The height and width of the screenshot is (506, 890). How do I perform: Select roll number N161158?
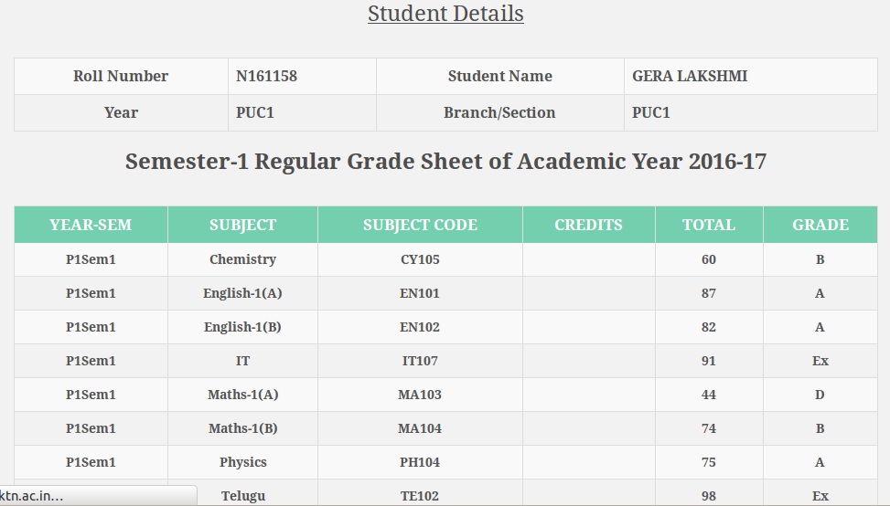(266, 76)
